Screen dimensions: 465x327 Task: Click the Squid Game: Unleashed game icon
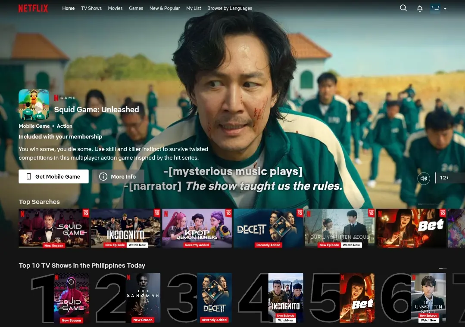[x=34, y=104]
